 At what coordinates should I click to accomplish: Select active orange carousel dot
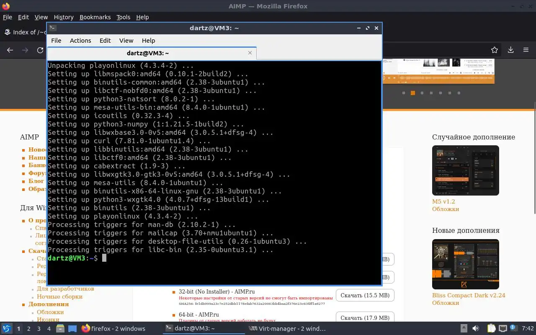412,93
